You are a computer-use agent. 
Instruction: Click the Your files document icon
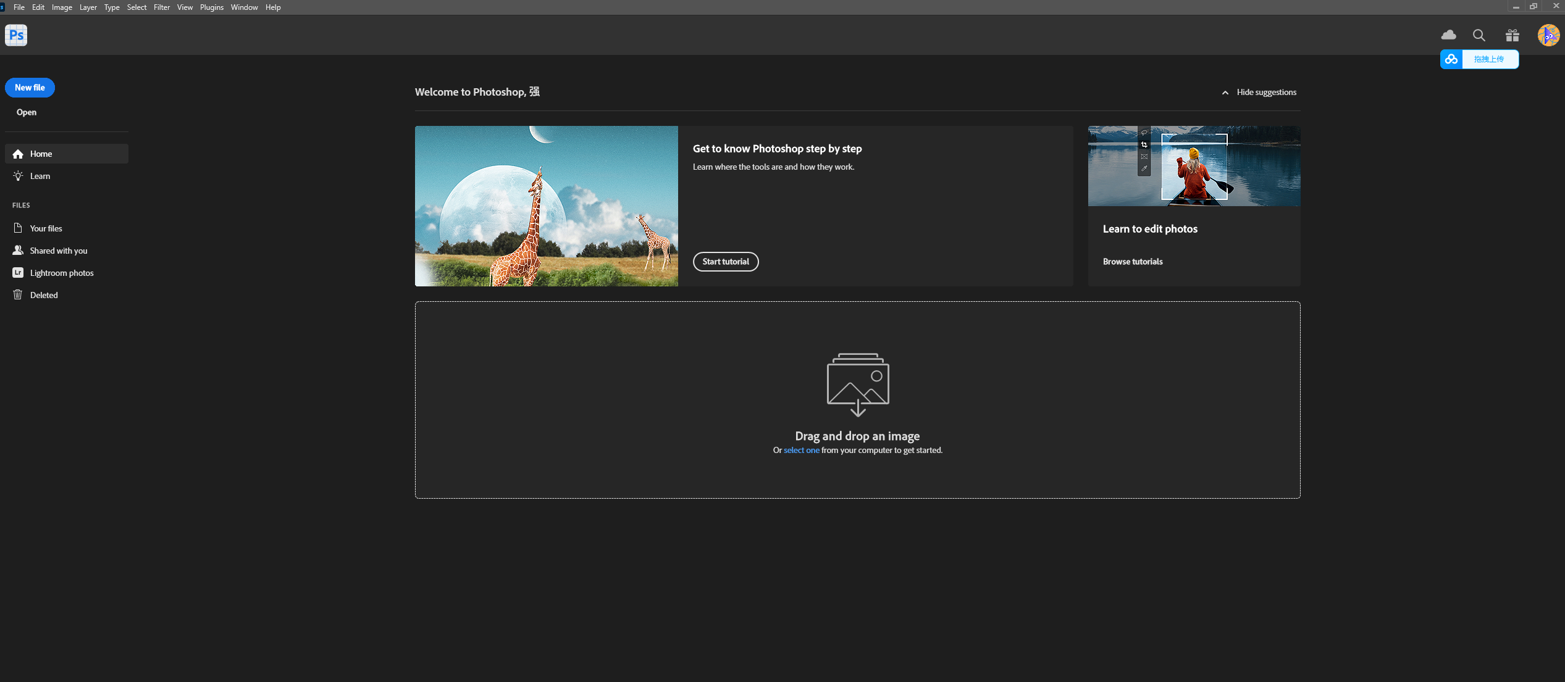tap(18, 228)
